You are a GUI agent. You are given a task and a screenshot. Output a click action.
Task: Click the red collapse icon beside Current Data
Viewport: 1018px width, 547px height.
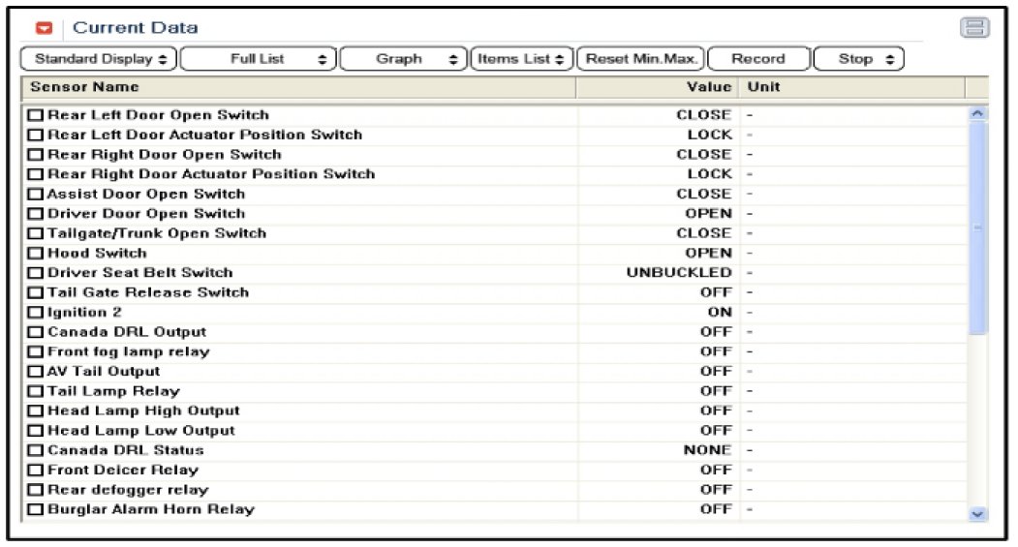[x=44, y=28]
